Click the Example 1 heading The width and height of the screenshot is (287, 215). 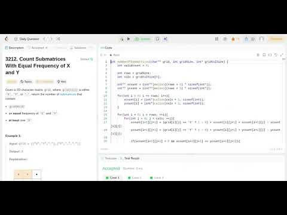coord(13,136)
